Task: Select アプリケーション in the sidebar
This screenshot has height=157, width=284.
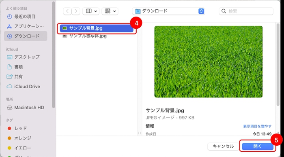Action: [x=25, y=26]
